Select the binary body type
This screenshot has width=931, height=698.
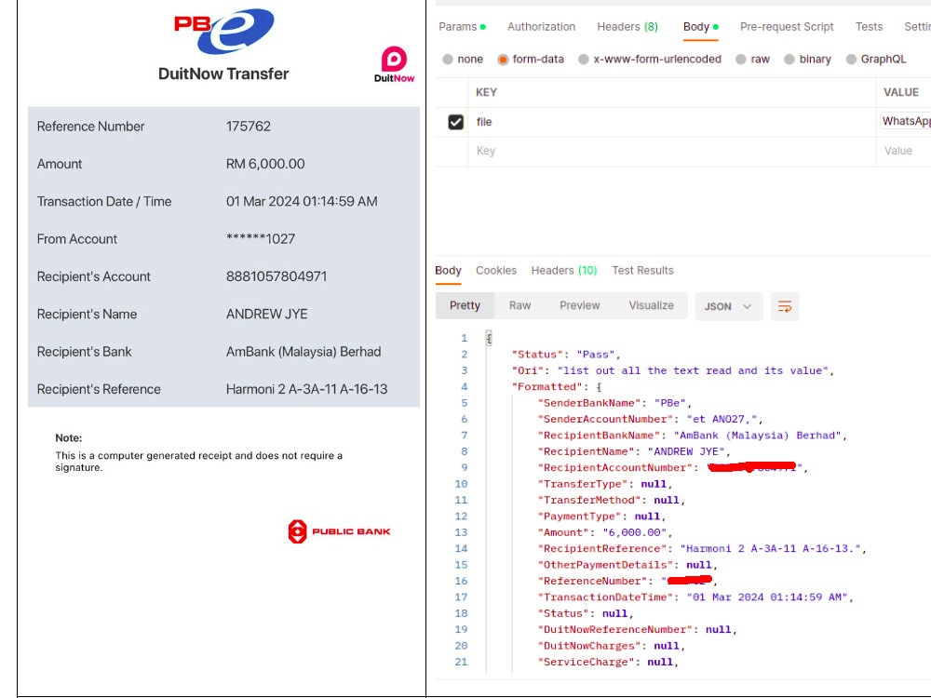click(x=789, y=60)
